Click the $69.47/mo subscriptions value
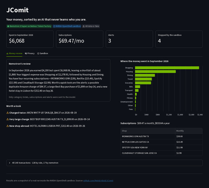Image resolution: width=209 pixels, height=188 pixels. [71, 41]
